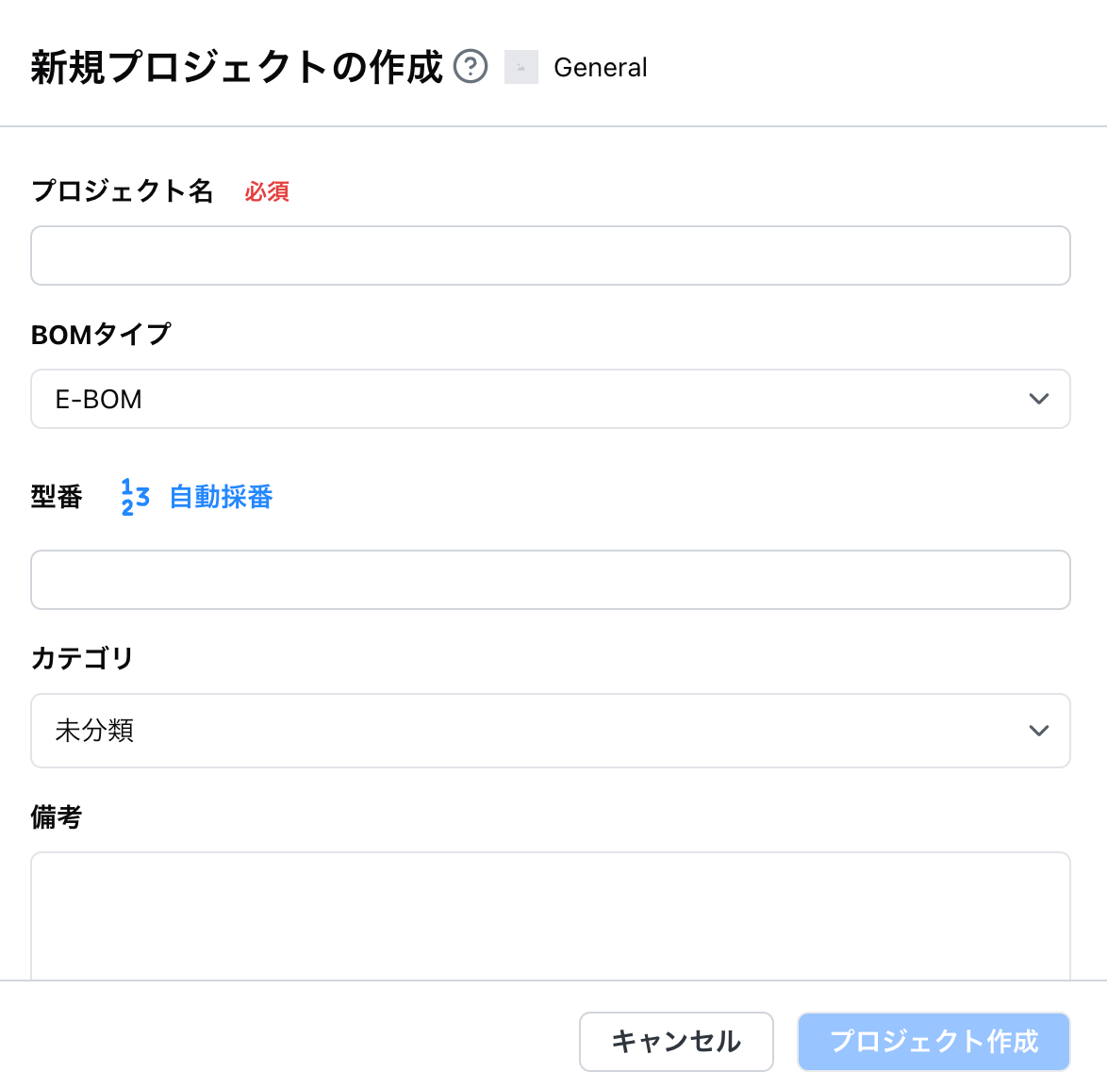
Task: Focus the 型番 model number field
Action: (551, 580)
